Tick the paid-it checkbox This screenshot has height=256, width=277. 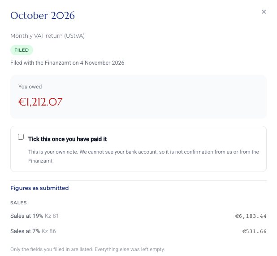(21, 137)
